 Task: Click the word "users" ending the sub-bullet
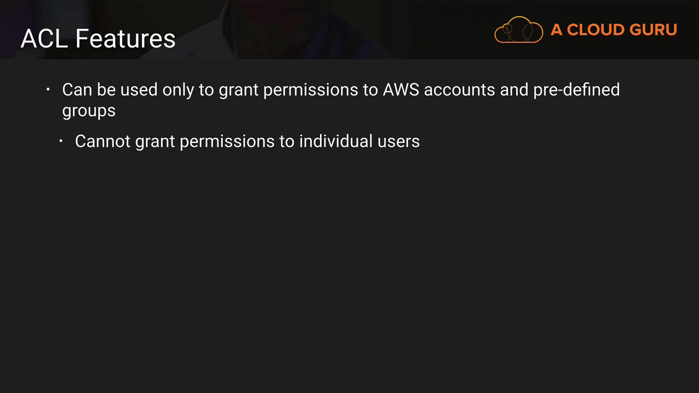(x=399, y=141)
